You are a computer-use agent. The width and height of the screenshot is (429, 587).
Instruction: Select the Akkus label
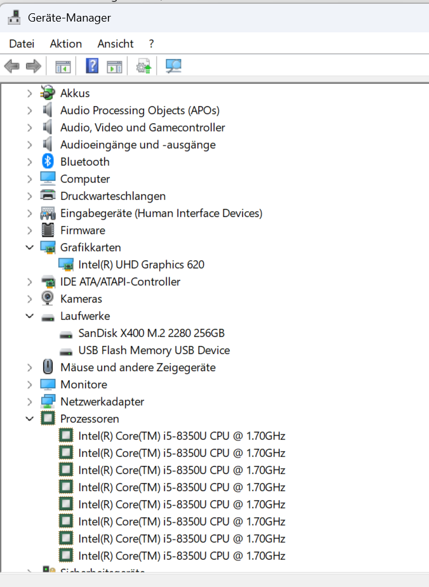click(x=75, y=93)
